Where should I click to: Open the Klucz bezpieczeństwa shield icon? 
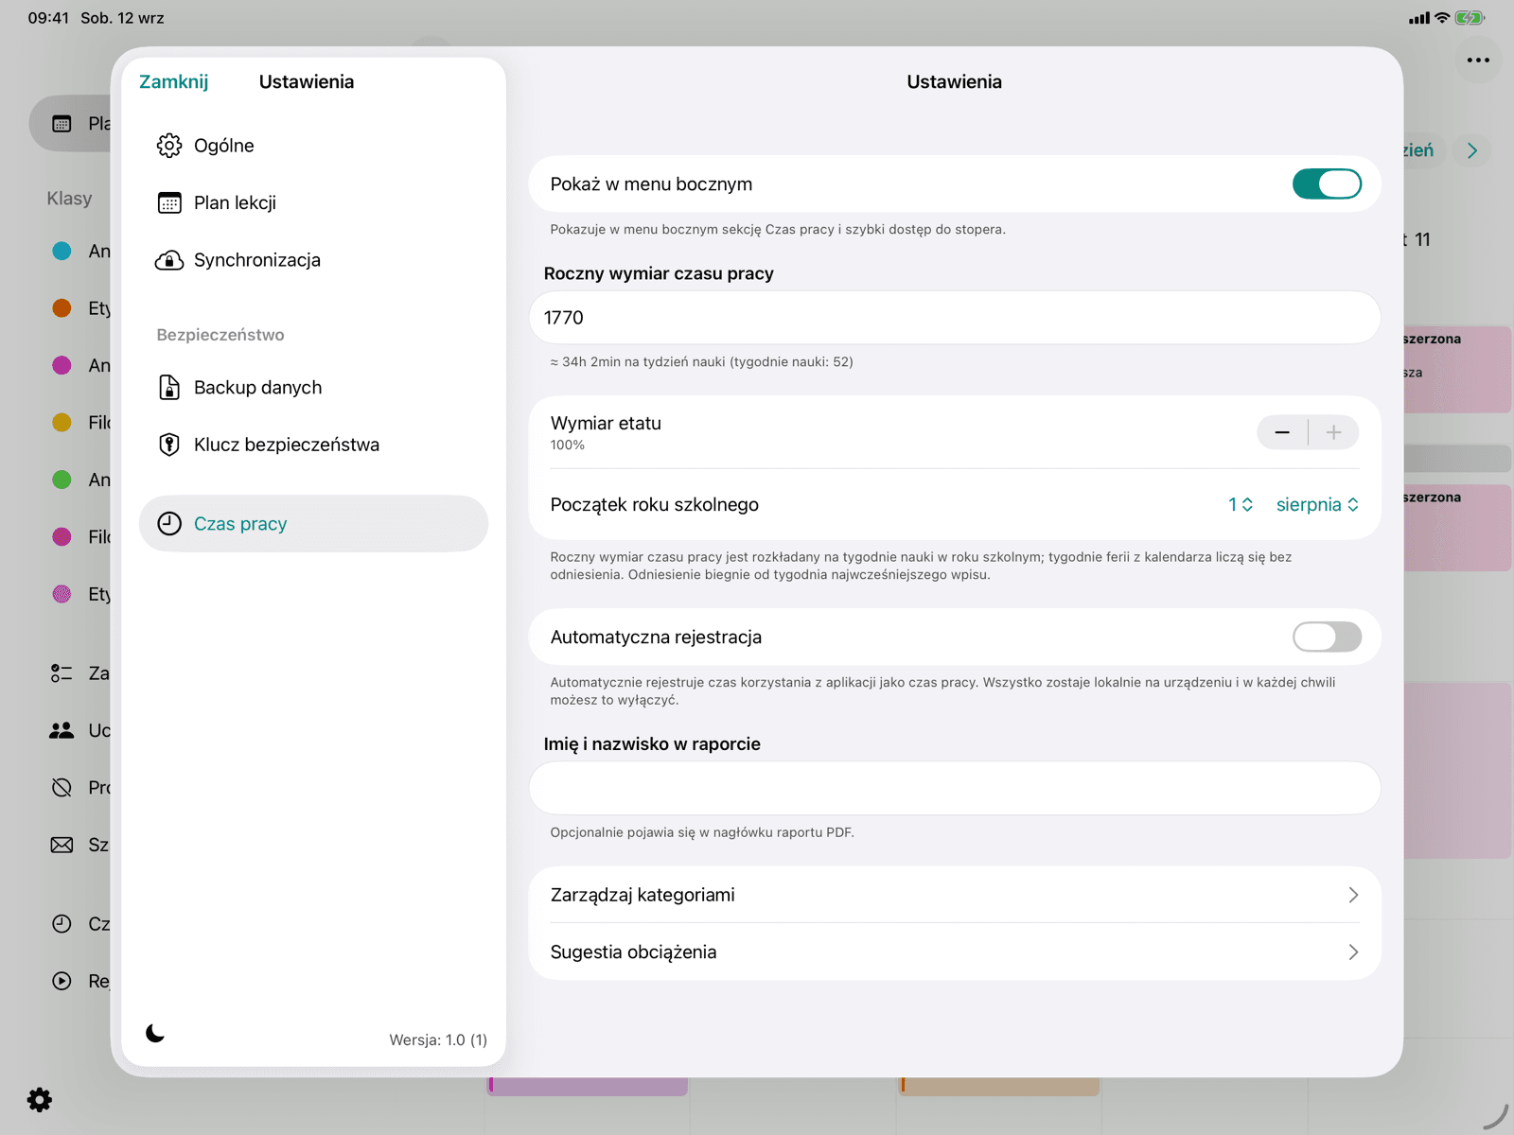click(x=169, y=445)
